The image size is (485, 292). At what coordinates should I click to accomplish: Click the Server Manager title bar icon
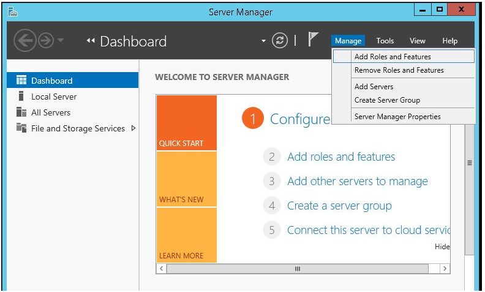13,12
